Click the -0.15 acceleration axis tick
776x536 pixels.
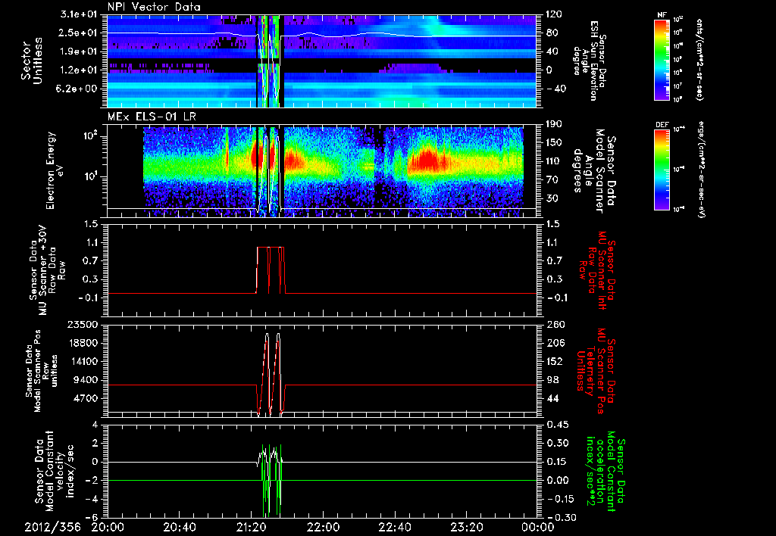click(559, 499)
